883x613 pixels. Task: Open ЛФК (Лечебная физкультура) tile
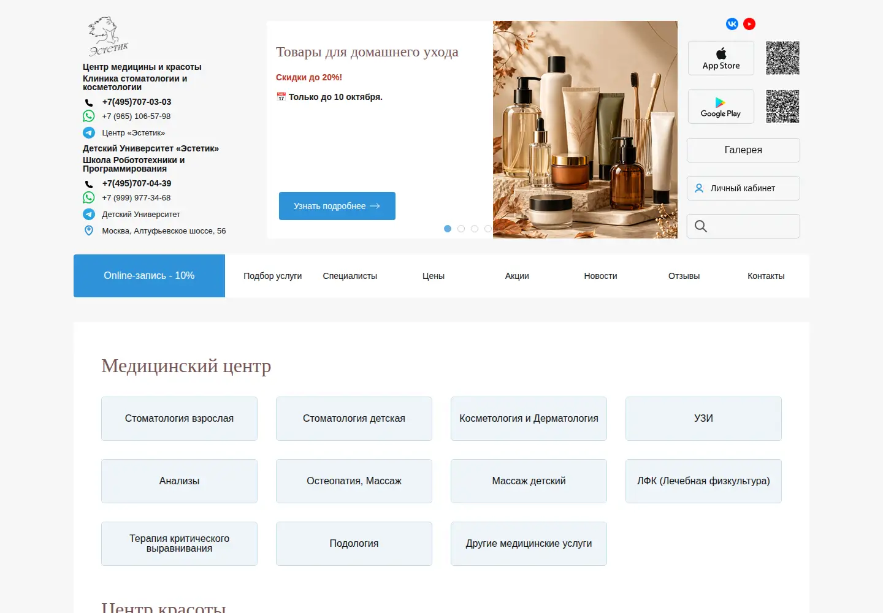(x=703, y=481)
